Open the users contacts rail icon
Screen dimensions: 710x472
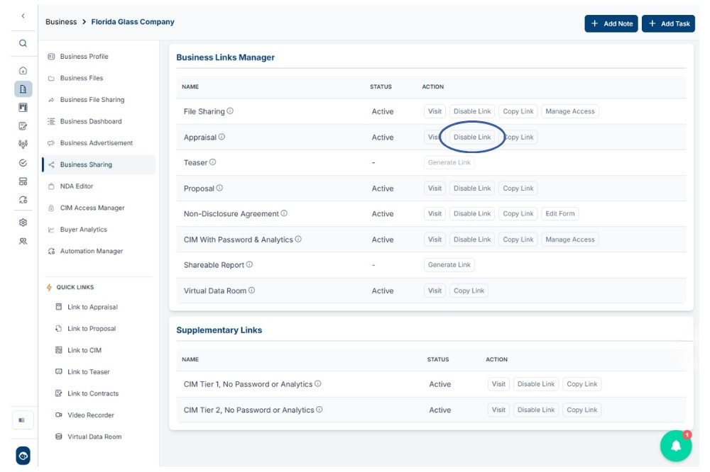[23, 241]
